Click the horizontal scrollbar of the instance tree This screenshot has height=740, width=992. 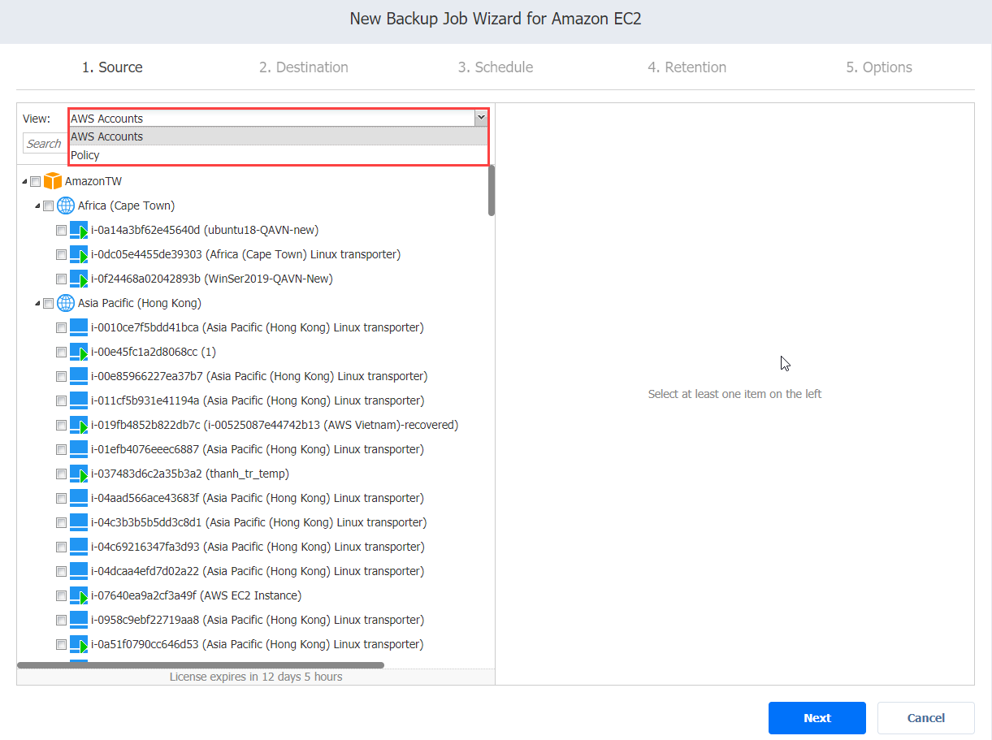click(x=201, y=664)
